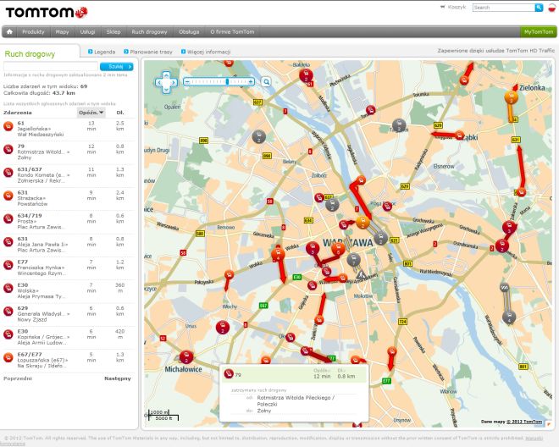Screen dimensions: 559x447
Task: Click the Dł. column header
Action: [x=120, y=113]
